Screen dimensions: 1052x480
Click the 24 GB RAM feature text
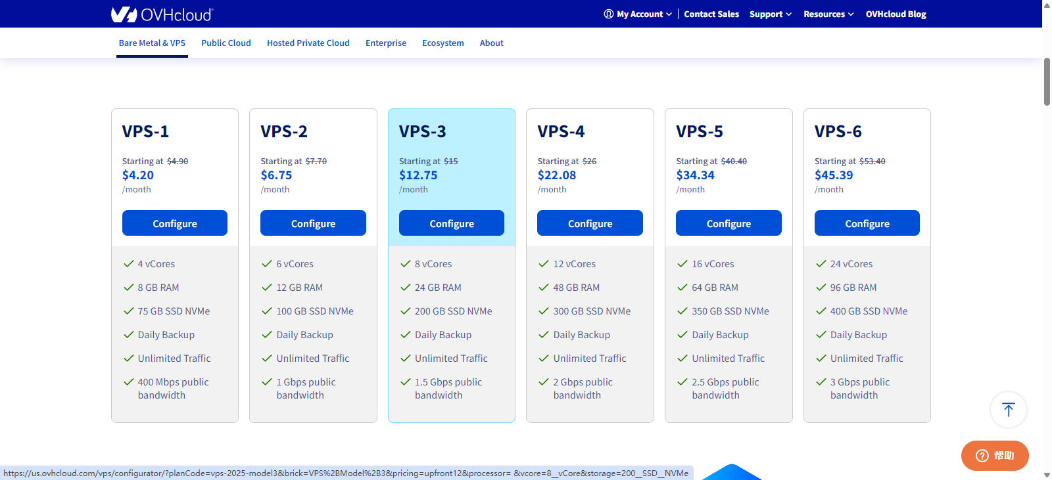pos(438,288)
